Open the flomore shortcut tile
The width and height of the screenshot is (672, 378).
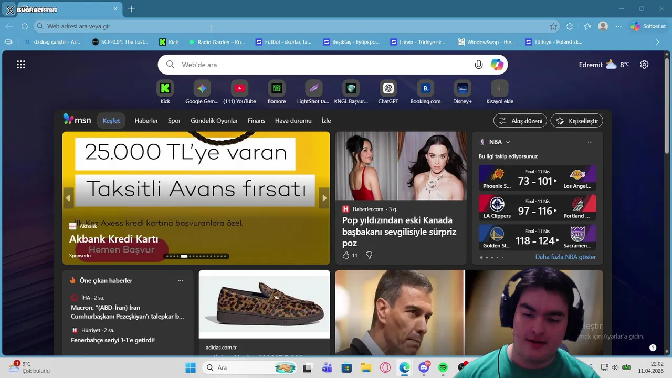pos(277,88)
